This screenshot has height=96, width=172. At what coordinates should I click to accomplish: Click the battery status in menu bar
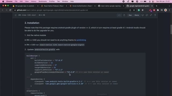(144, 1)
